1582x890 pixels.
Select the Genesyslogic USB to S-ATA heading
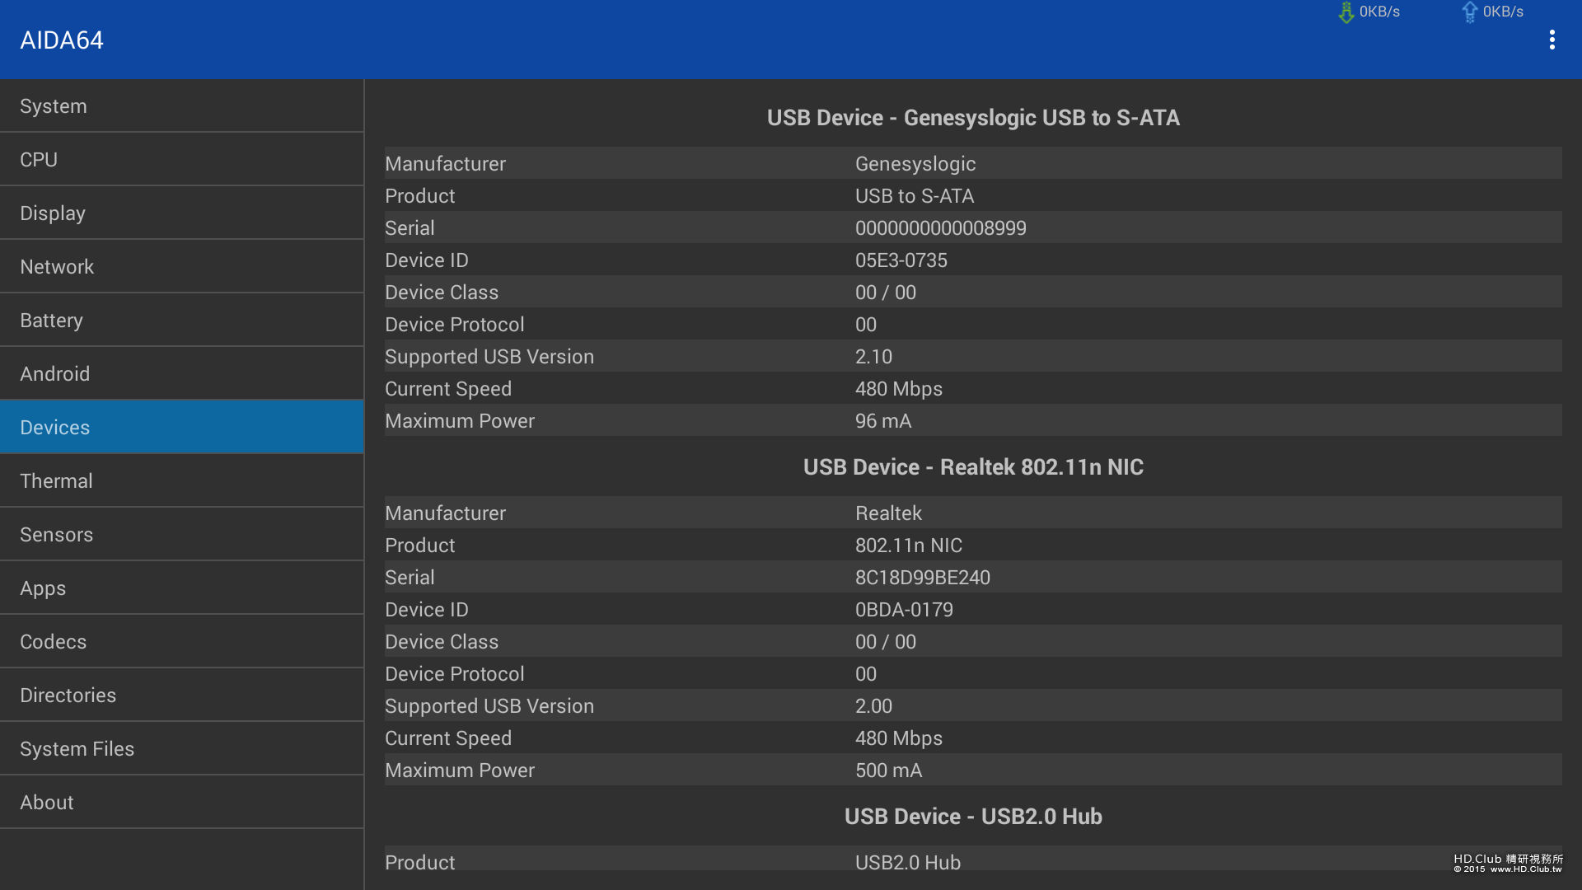tap(973, 118)
